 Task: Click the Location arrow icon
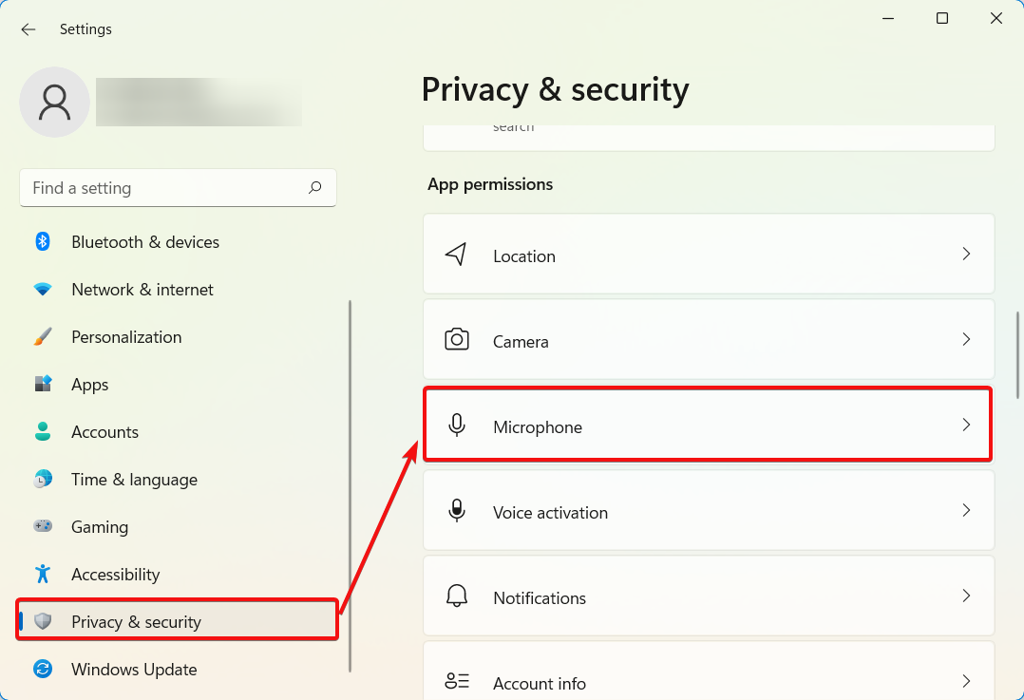(457, 254)
